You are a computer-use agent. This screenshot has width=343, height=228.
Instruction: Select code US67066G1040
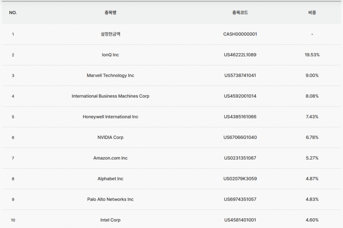click(x=240, y=137)
